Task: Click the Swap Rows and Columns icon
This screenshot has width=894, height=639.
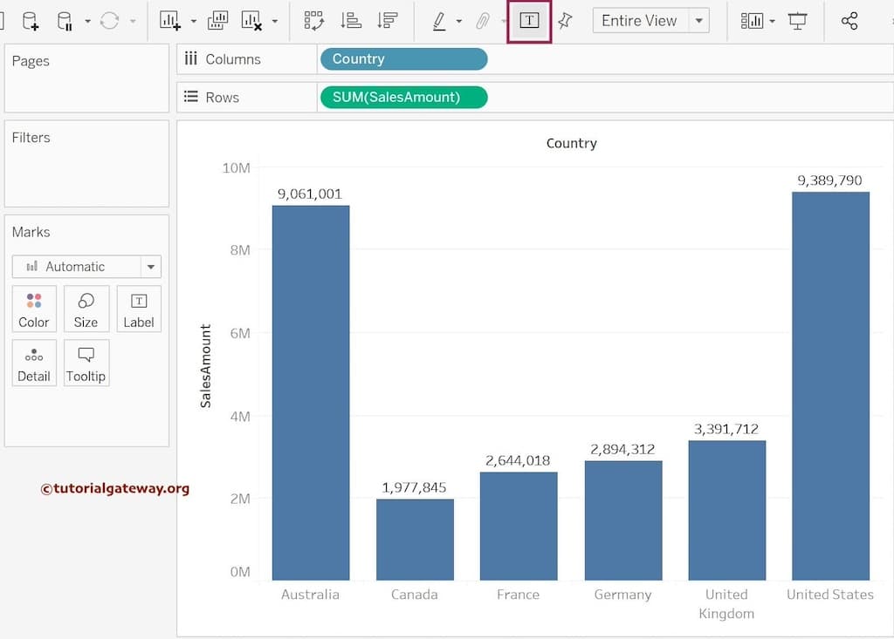Action: [x=313, y=21]
